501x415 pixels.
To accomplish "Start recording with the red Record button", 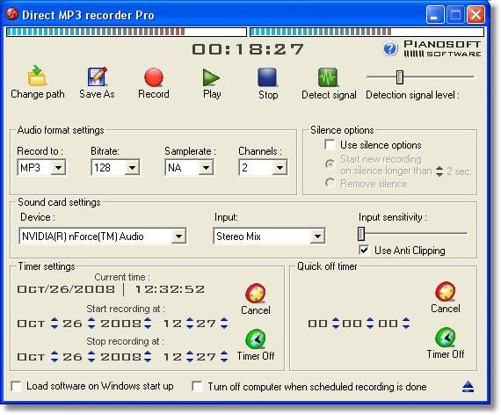I will pyautogui.click(x=154, y=77).
